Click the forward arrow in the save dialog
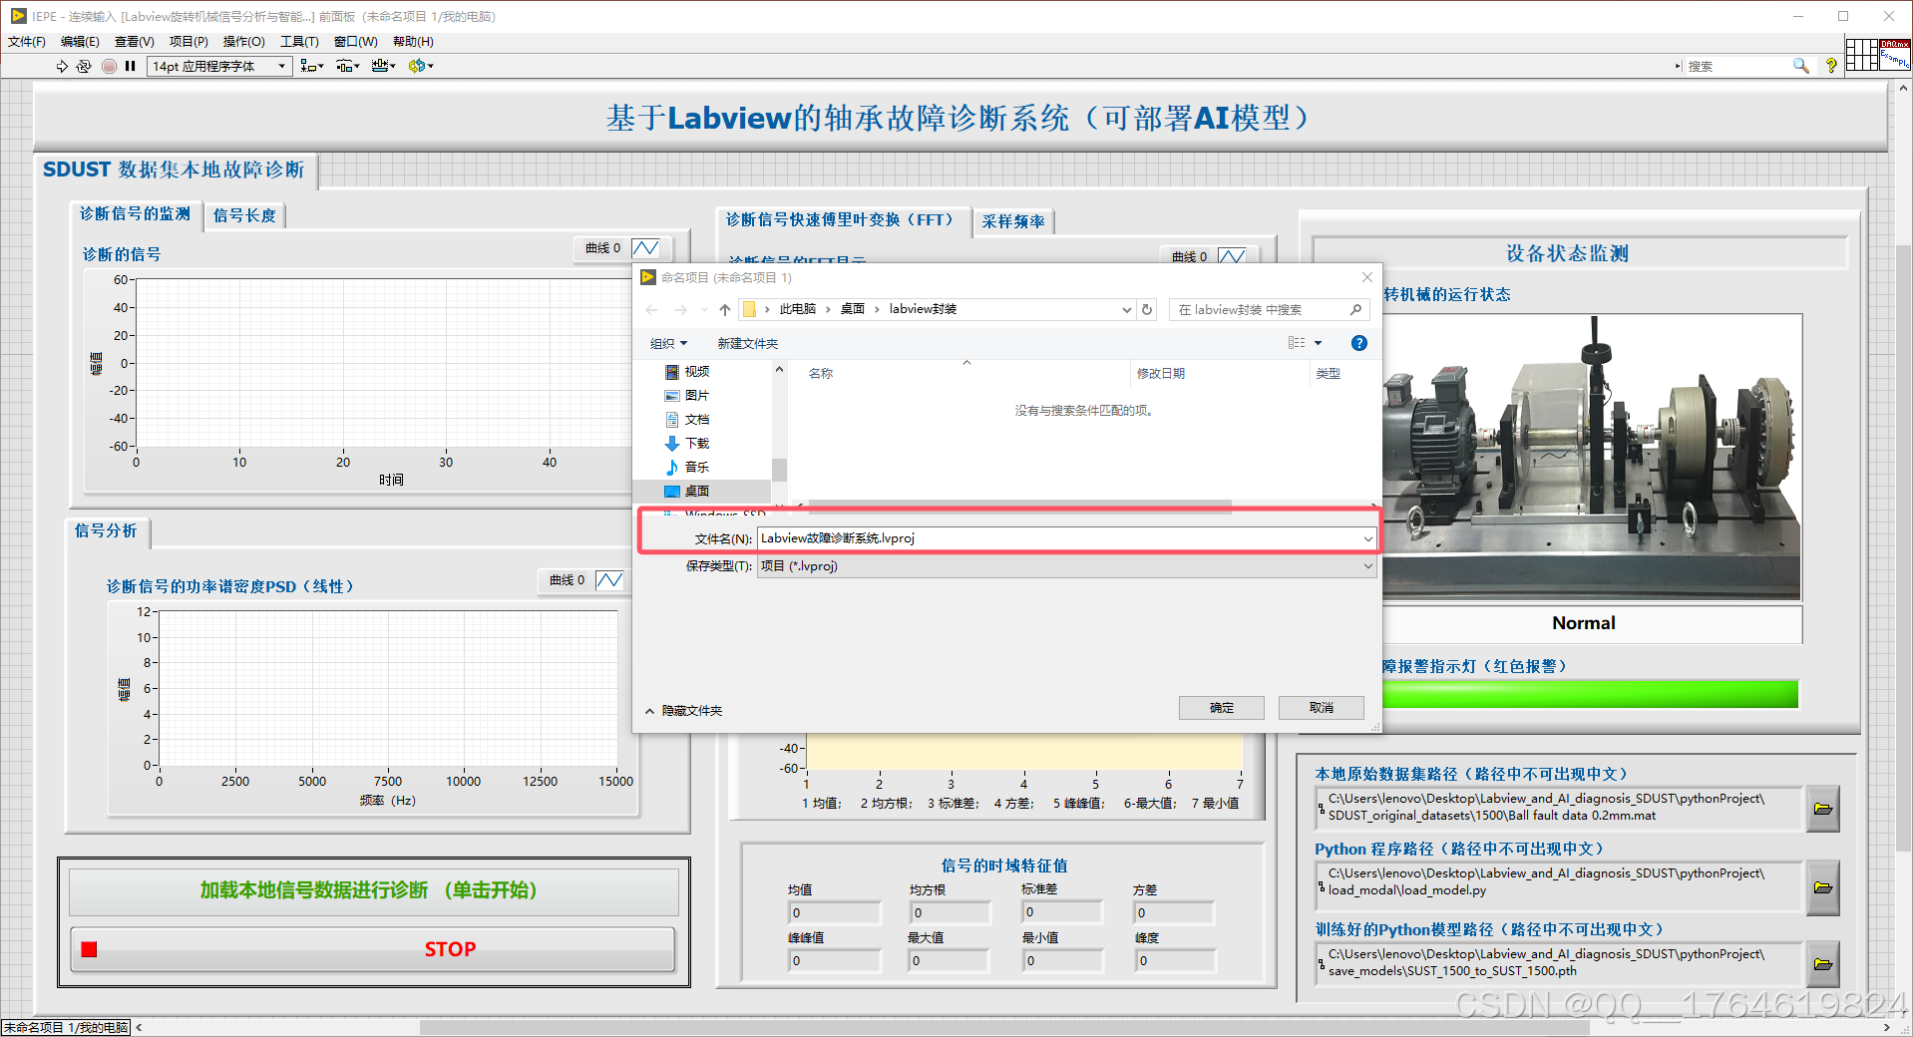Screen dimensions: 1913x1037 (681, 310)
